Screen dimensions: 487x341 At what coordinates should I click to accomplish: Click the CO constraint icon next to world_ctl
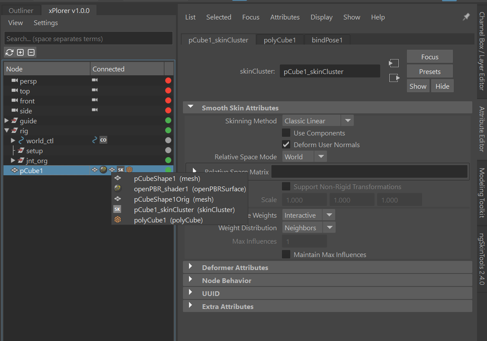click(x=103, y=140)
